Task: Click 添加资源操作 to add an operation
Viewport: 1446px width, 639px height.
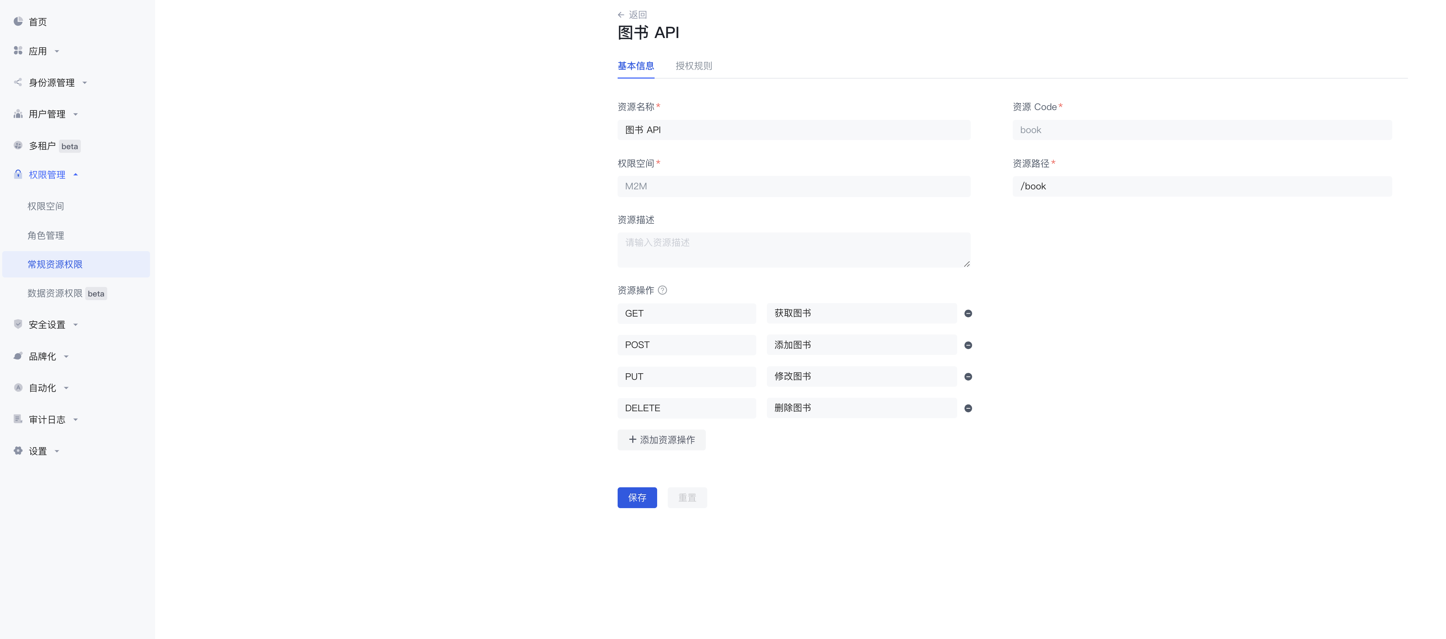Action: 661,440
